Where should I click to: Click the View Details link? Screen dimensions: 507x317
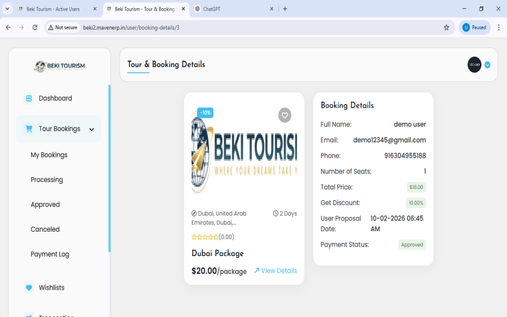coord(276,271)
